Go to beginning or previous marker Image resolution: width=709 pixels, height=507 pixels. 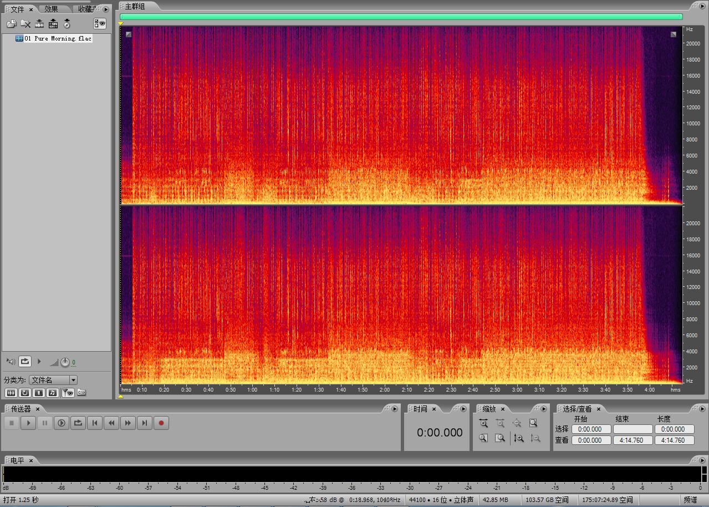click(95, 423)
